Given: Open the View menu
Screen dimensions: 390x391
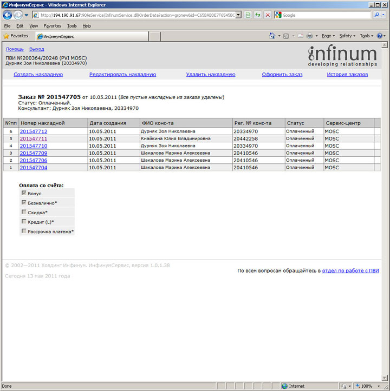Looking at the screenshot, I should [34, 26].
